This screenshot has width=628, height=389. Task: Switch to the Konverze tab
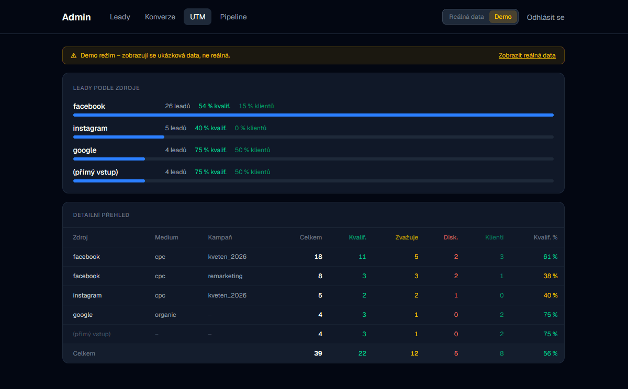(x=160, y=17)
